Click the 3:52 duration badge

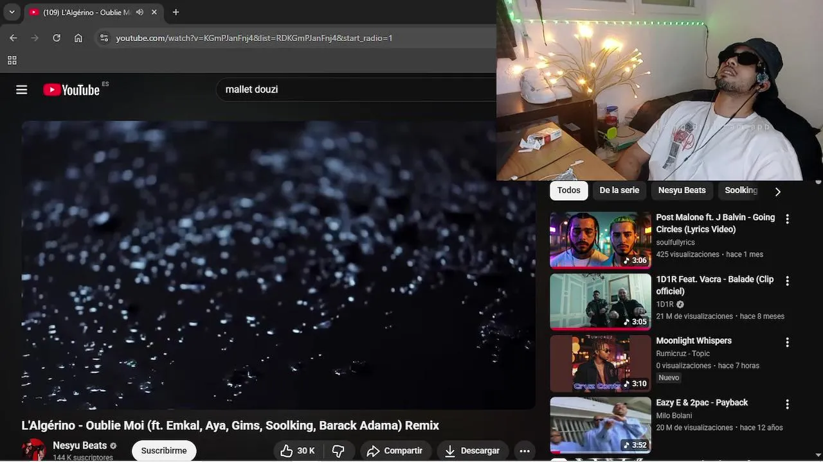(635, 445)
